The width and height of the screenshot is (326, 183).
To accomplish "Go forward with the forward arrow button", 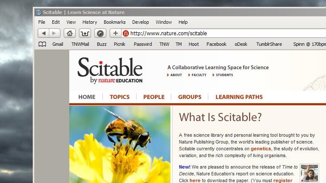I will coord(54,33).
